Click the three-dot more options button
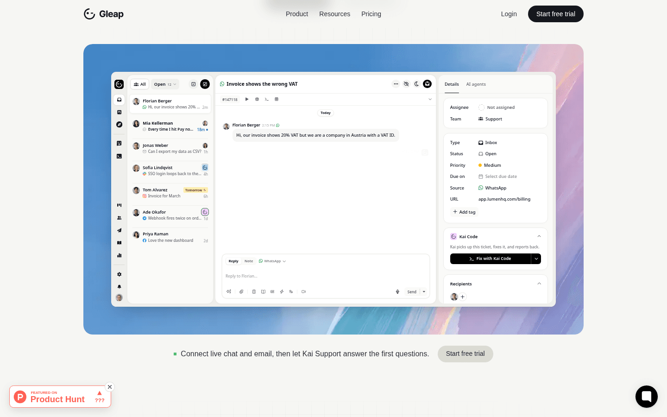Viewport: 667px width, 417px height. coord(396,84)
